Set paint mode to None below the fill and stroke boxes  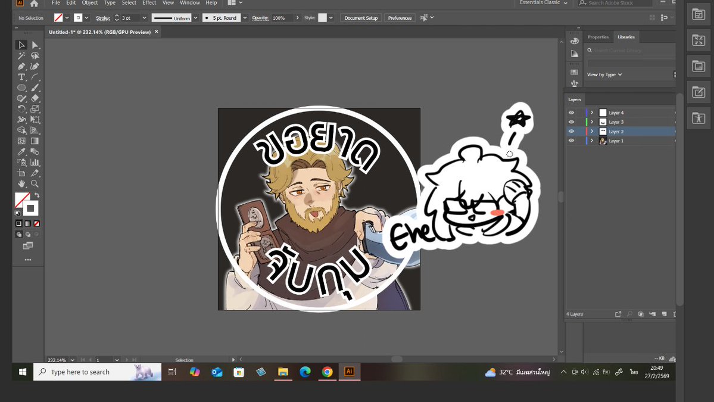point(37,223)
